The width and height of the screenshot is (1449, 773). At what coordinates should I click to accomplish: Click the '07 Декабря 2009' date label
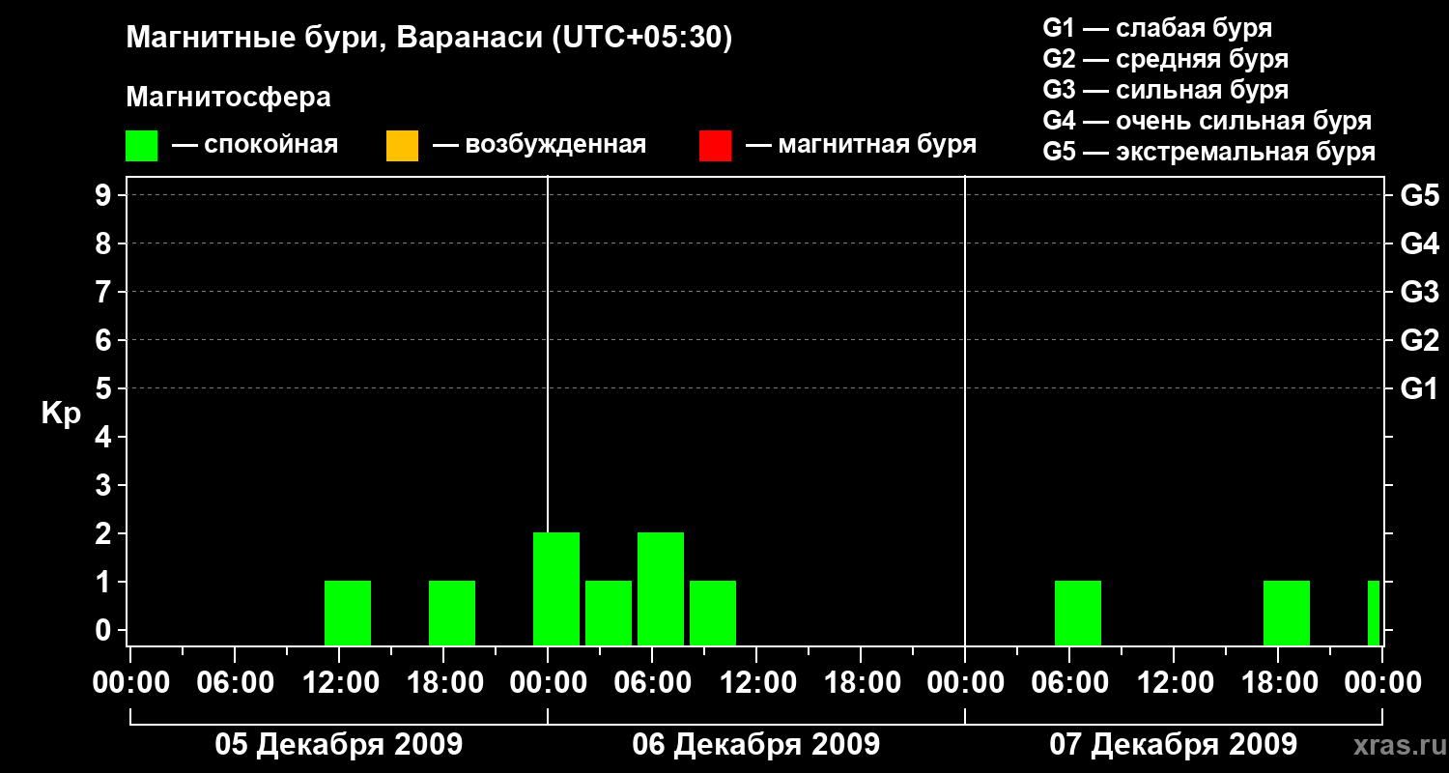[1173, 745]
